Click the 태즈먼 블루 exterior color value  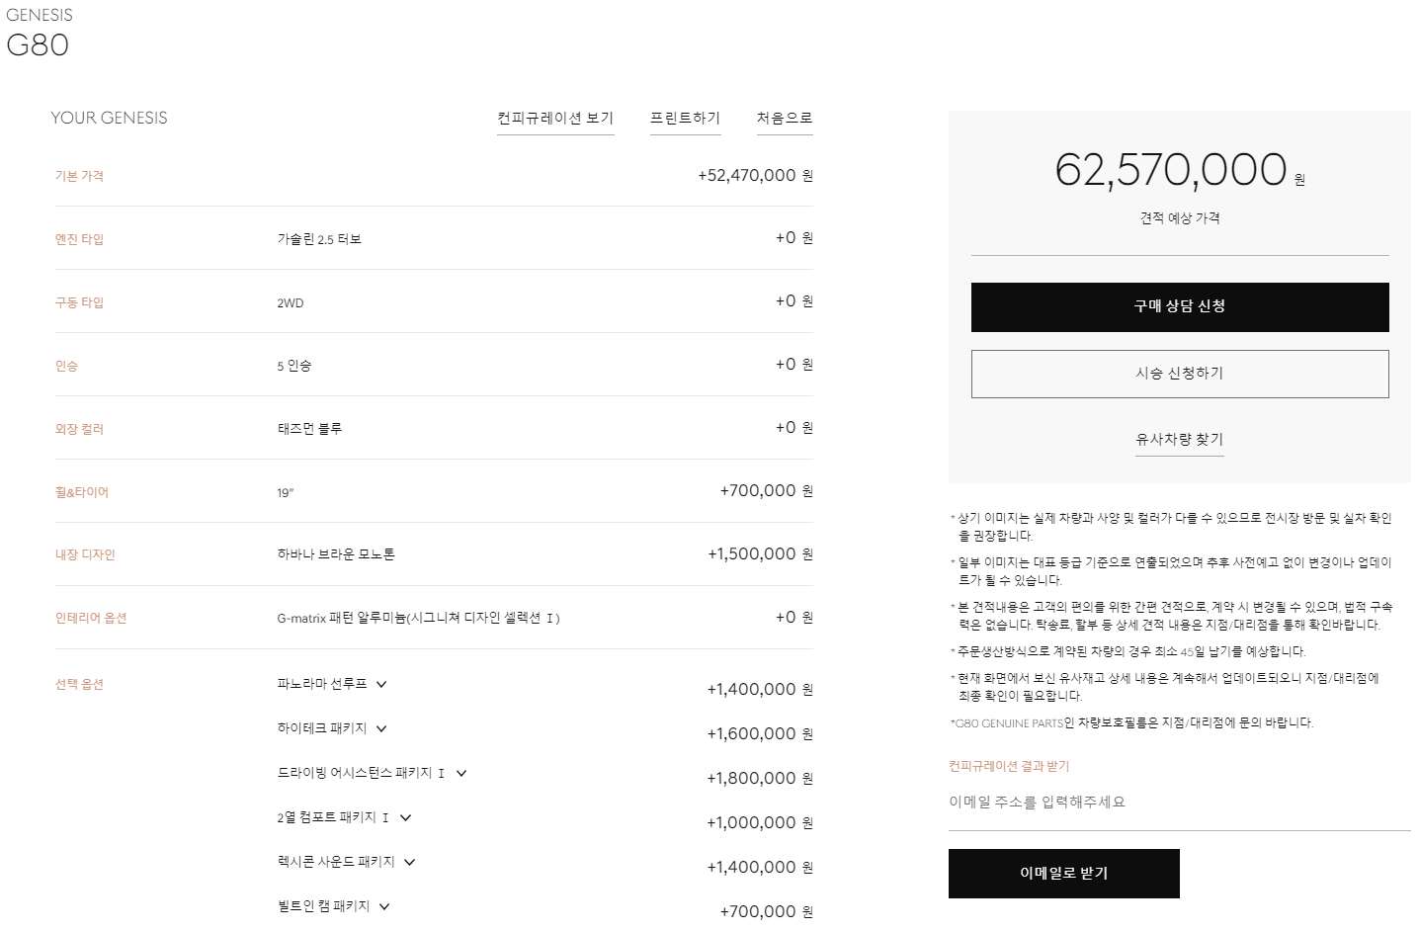309,429
